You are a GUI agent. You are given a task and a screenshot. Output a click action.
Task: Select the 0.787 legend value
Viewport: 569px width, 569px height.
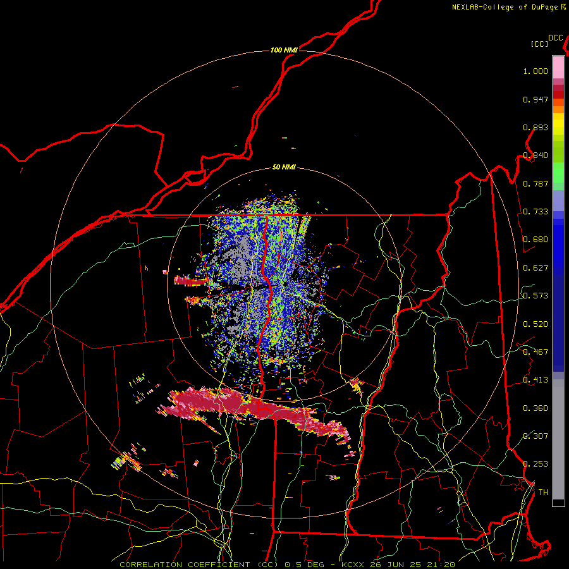[x=535, y=183]
